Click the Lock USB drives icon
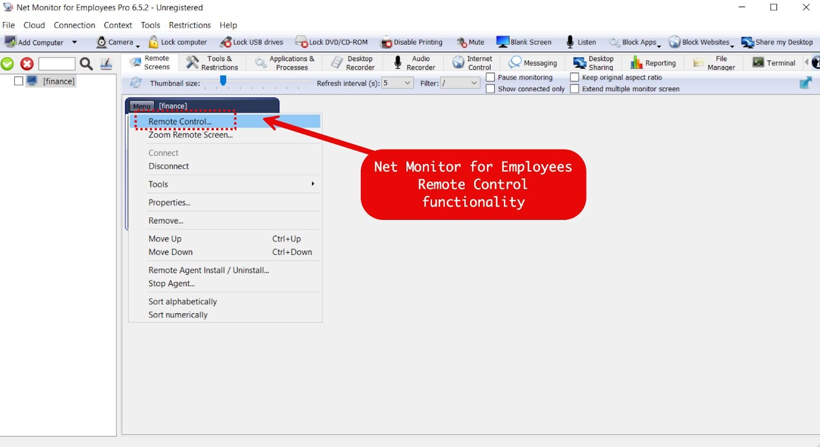The image size is (820, 447). click(225, 42)
